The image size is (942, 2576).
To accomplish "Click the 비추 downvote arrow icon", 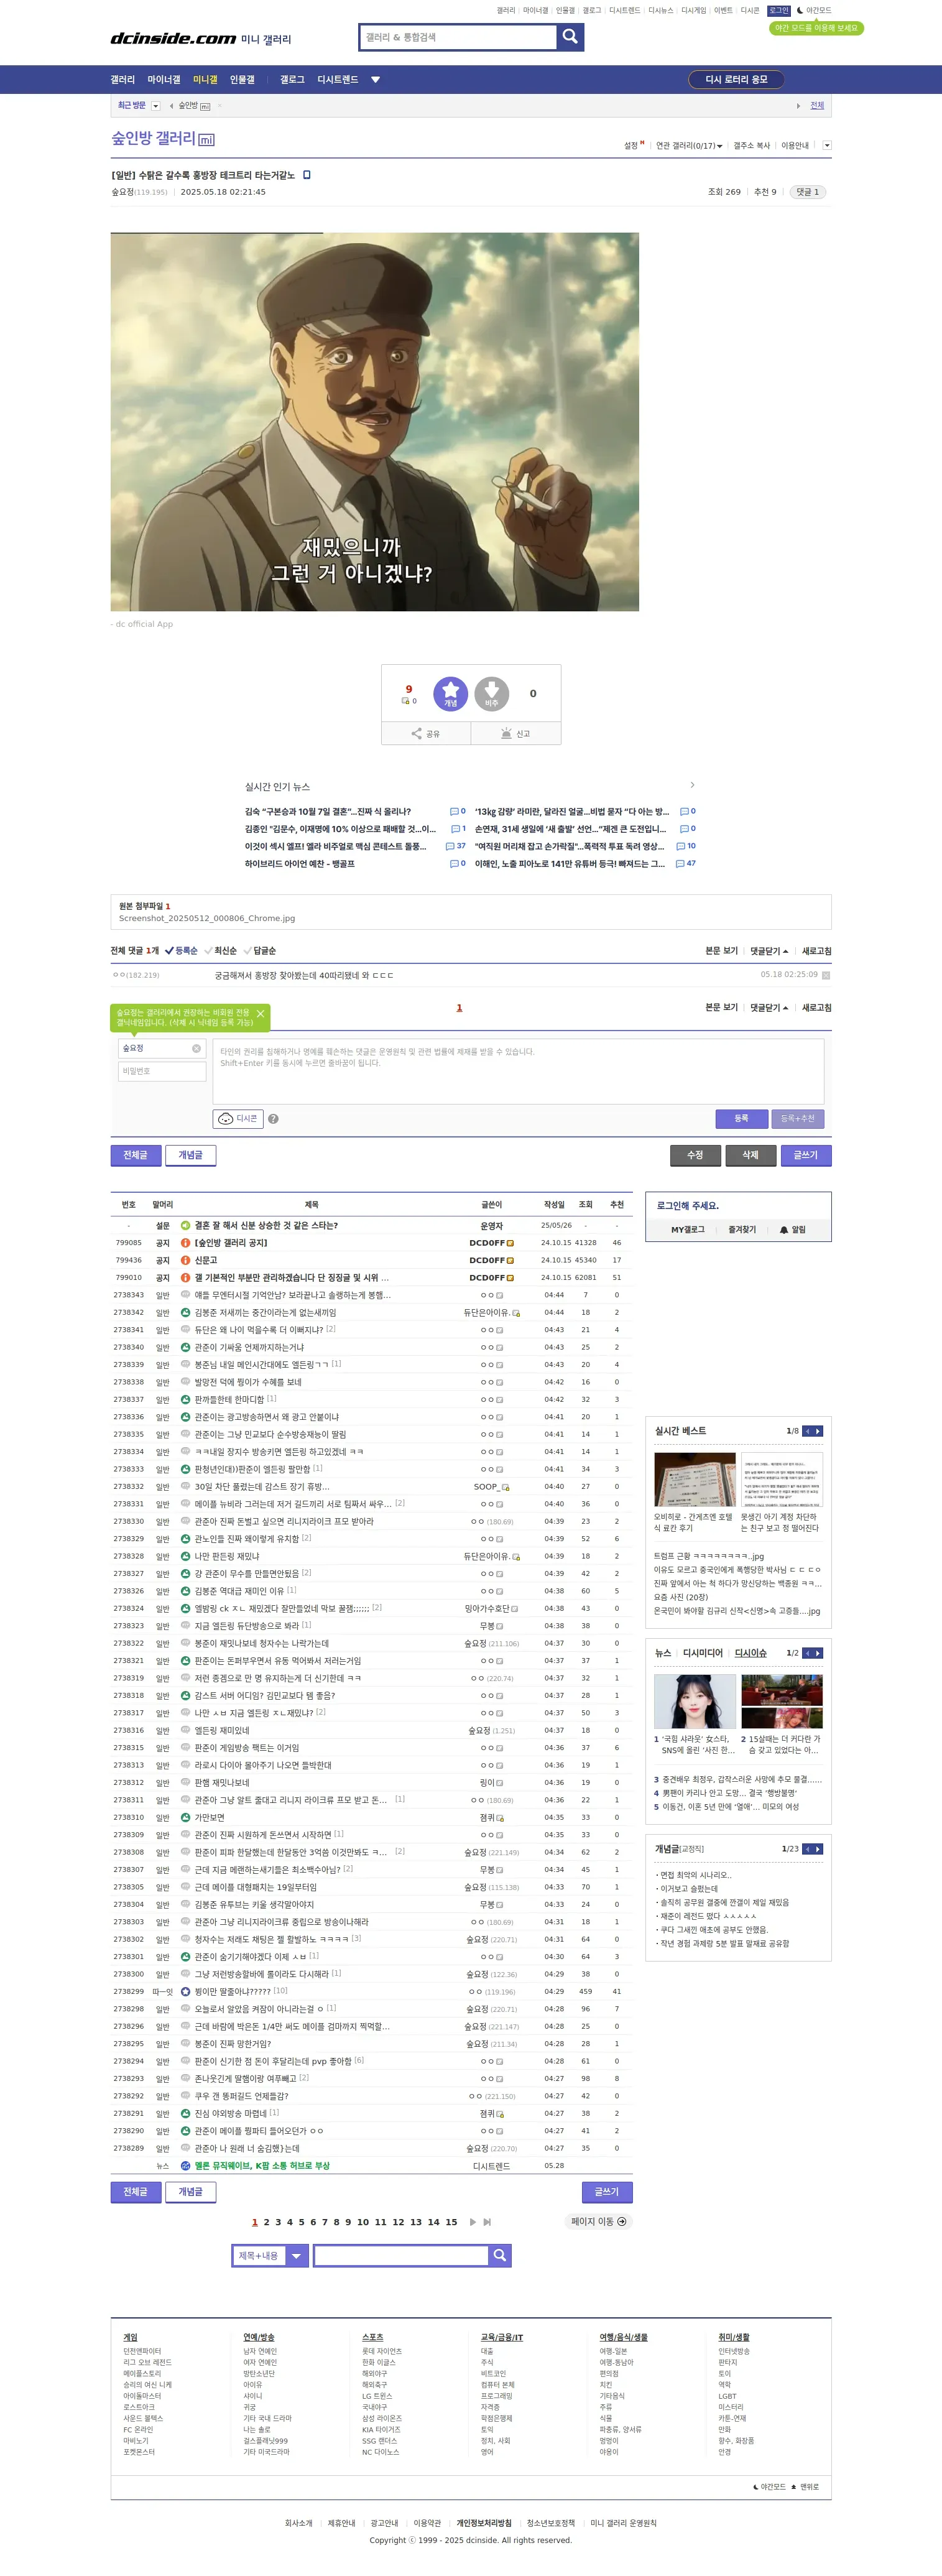I will [492, 693].
